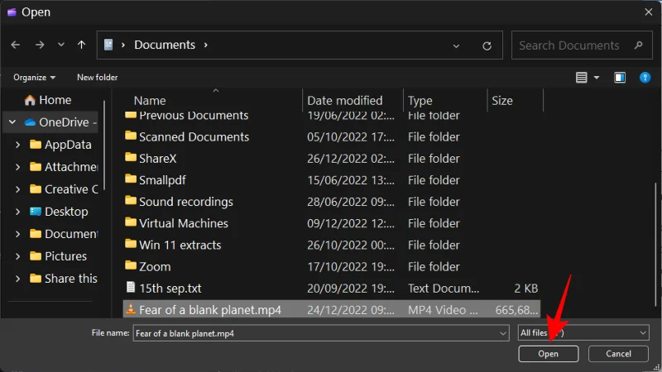This screenshot has width=662, height=372.
Task: Expand the AppData tree node
Action: (18, 145)
